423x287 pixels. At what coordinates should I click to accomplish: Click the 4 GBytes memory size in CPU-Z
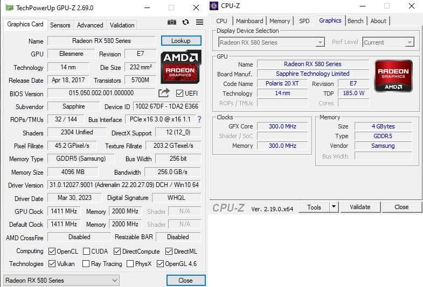pyautogui.click(x=383, y=126)
